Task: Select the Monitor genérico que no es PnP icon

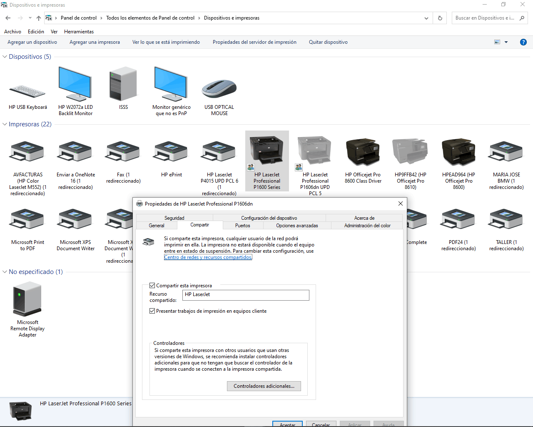Action: [171, 84]
